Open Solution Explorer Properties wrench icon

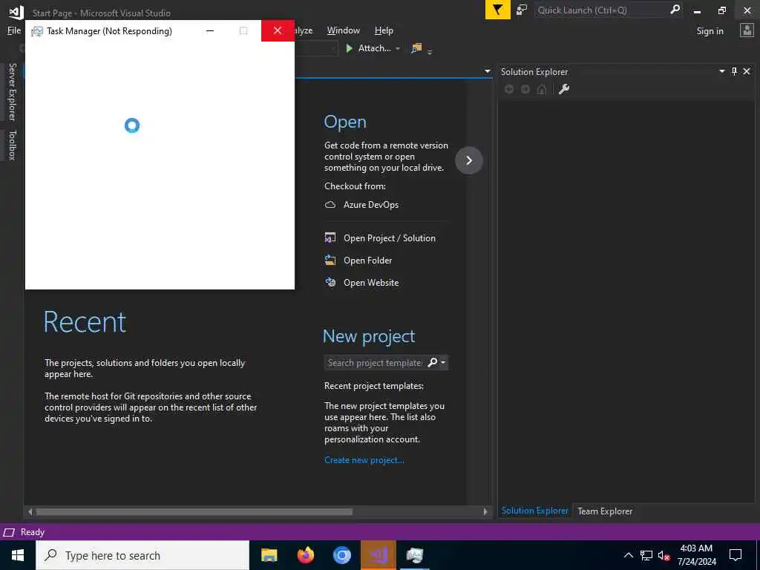564,89
